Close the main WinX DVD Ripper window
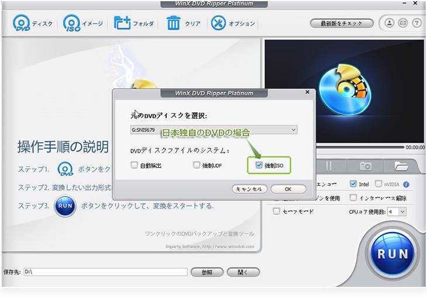The height and width of the screenshot is (298, 427). coord(415,4)
